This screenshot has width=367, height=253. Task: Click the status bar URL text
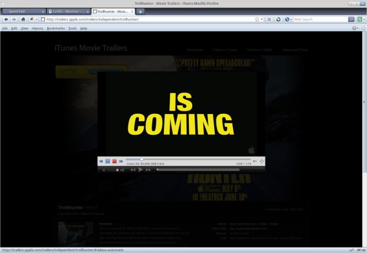pos(63,250)
